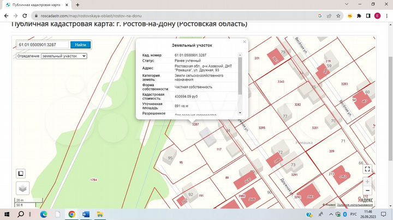Share this page icon

click(329, 16)
